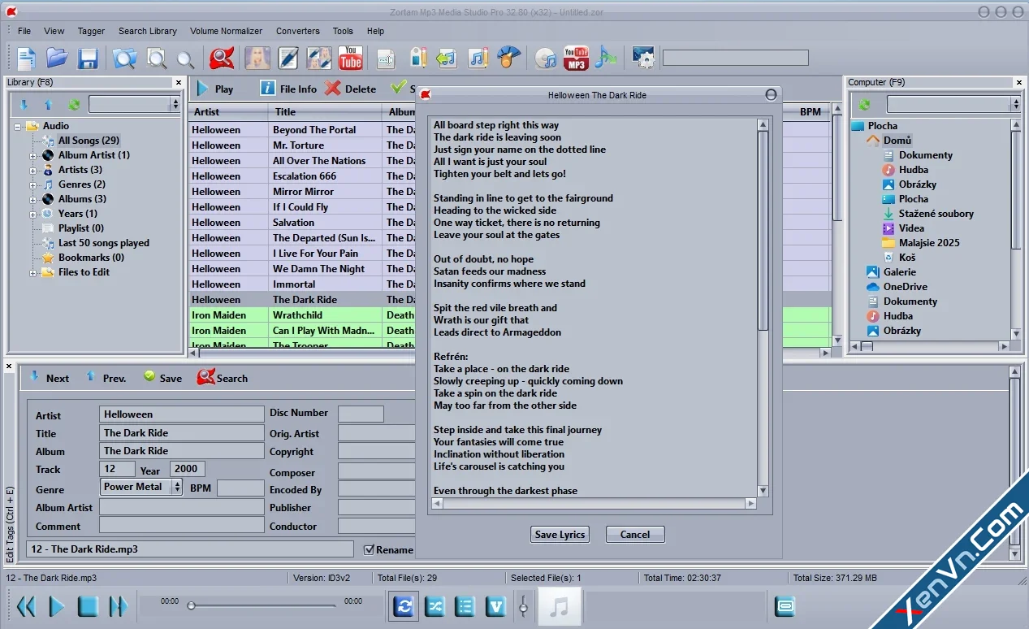Screen dimensions: 1029x629
Task: Toggle repeat mode in player bar
Action: point(404,606)
